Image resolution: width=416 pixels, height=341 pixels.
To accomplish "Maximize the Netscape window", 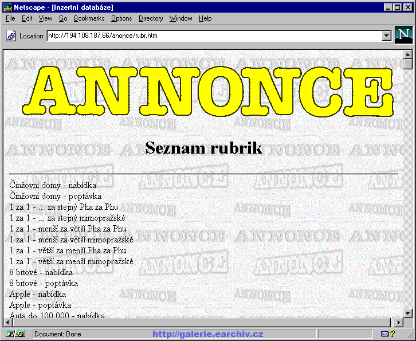I will (x=397, y=7).
